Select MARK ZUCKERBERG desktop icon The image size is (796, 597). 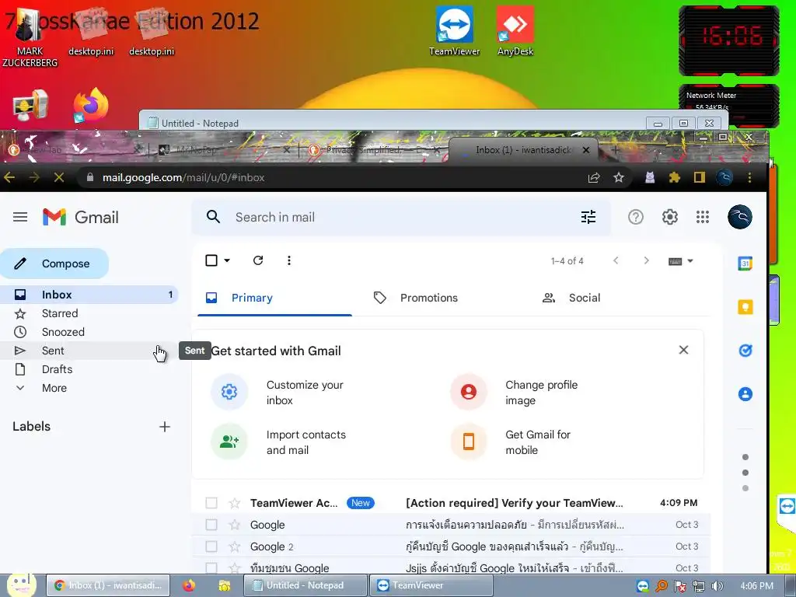coord(30,38)
